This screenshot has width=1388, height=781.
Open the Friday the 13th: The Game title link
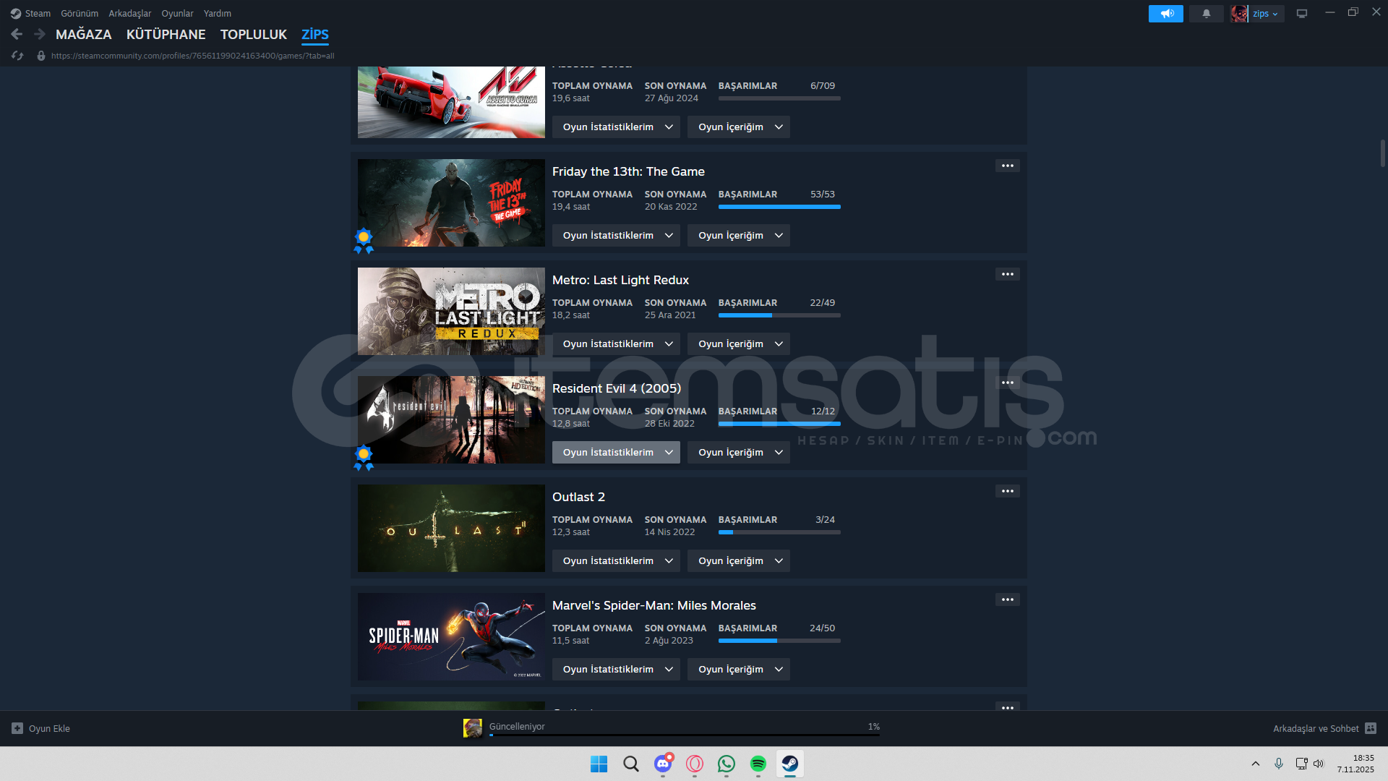coord(627,171)
